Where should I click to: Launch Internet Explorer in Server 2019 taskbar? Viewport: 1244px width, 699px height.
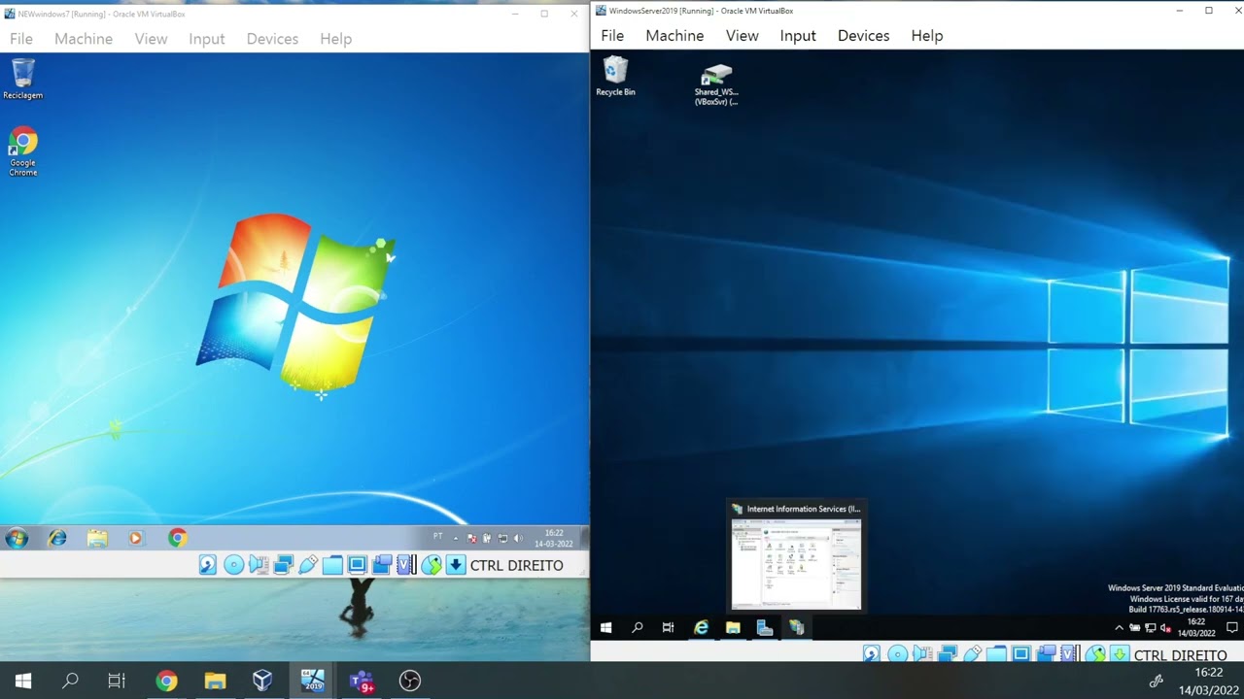(701, 628)
